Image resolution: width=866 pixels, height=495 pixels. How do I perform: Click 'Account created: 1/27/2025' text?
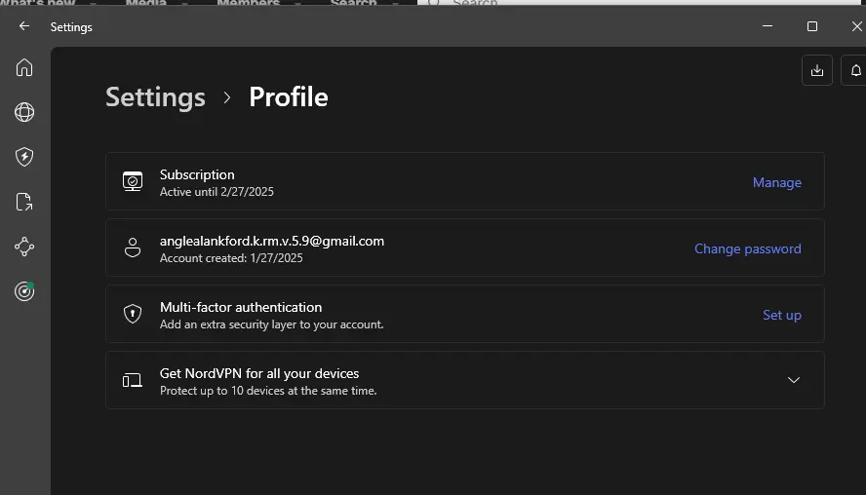pos(231,258)
